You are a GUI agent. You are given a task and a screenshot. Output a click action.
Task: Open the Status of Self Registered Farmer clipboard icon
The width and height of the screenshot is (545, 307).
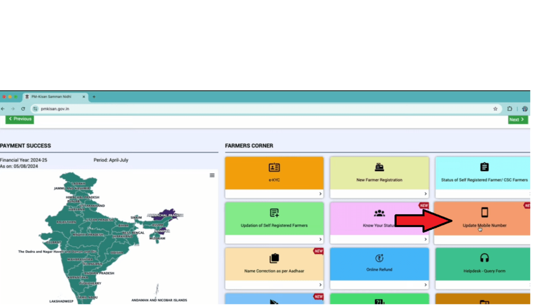click(484, 167)
